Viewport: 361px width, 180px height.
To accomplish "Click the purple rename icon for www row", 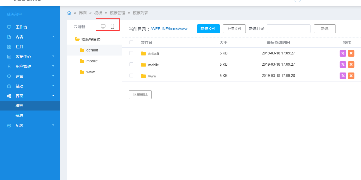I will (343, 76).
